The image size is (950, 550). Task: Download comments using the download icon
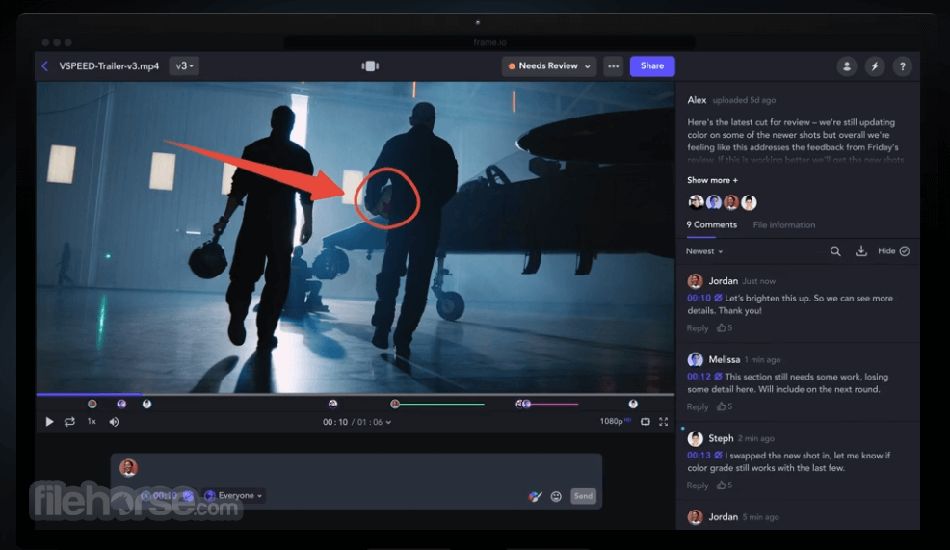click(860, 250)
